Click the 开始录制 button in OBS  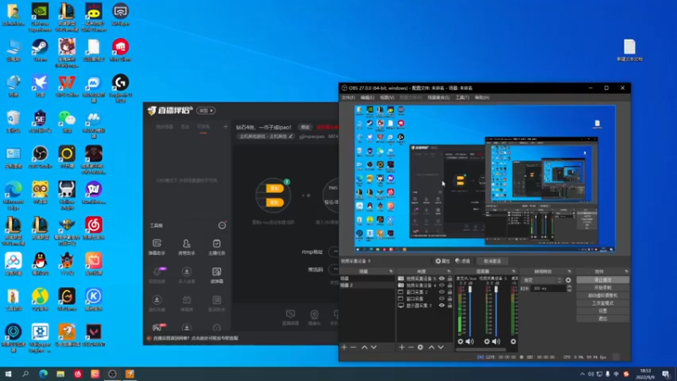click(603, 288)
